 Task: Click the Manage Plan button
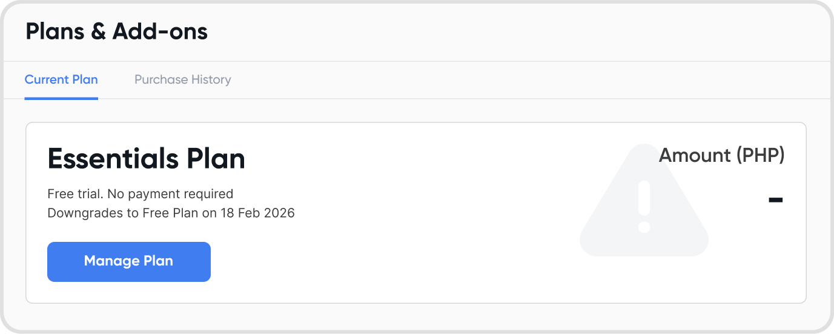(x=129, y=261)
